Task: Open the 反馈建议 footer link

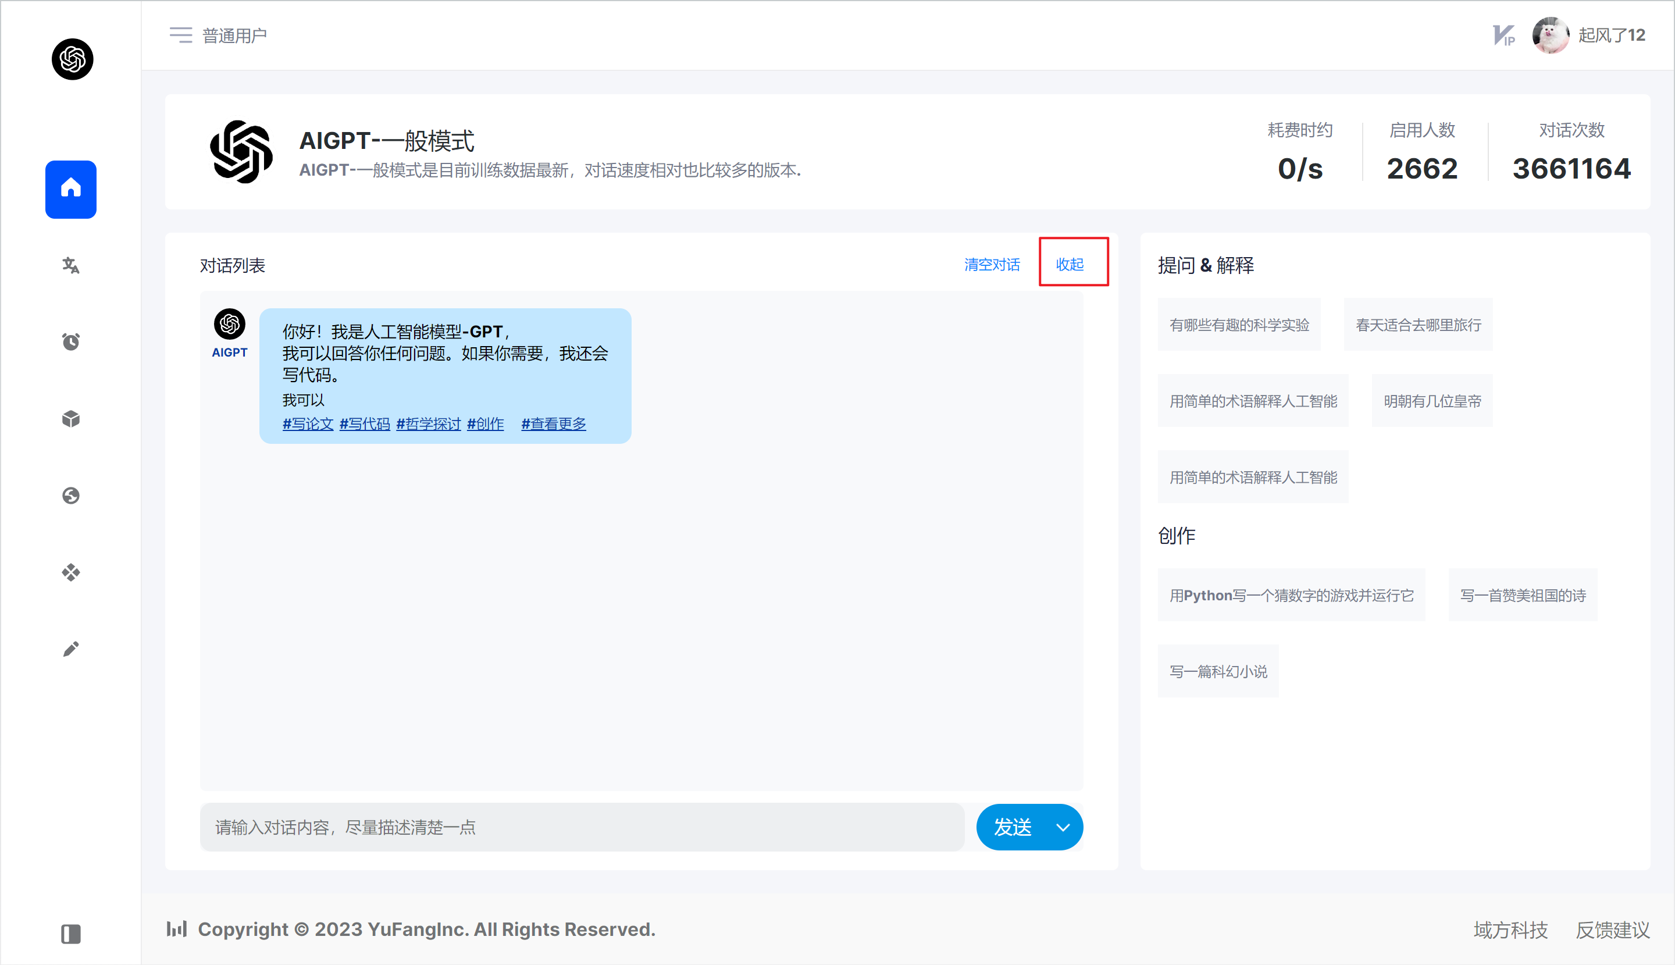Action: click(1612, 930)
